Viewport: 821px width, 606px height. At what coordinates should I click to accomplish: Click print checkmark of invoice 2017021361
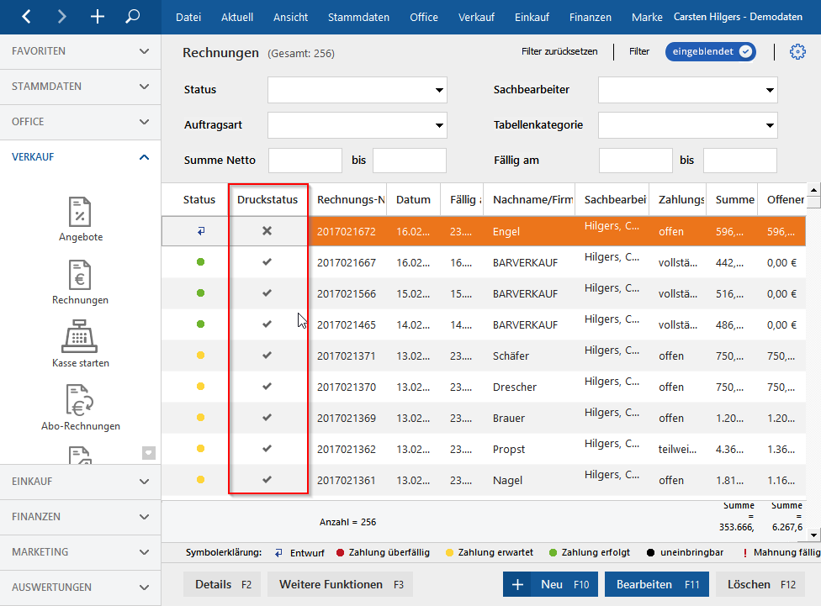click(x=267, y=480)
